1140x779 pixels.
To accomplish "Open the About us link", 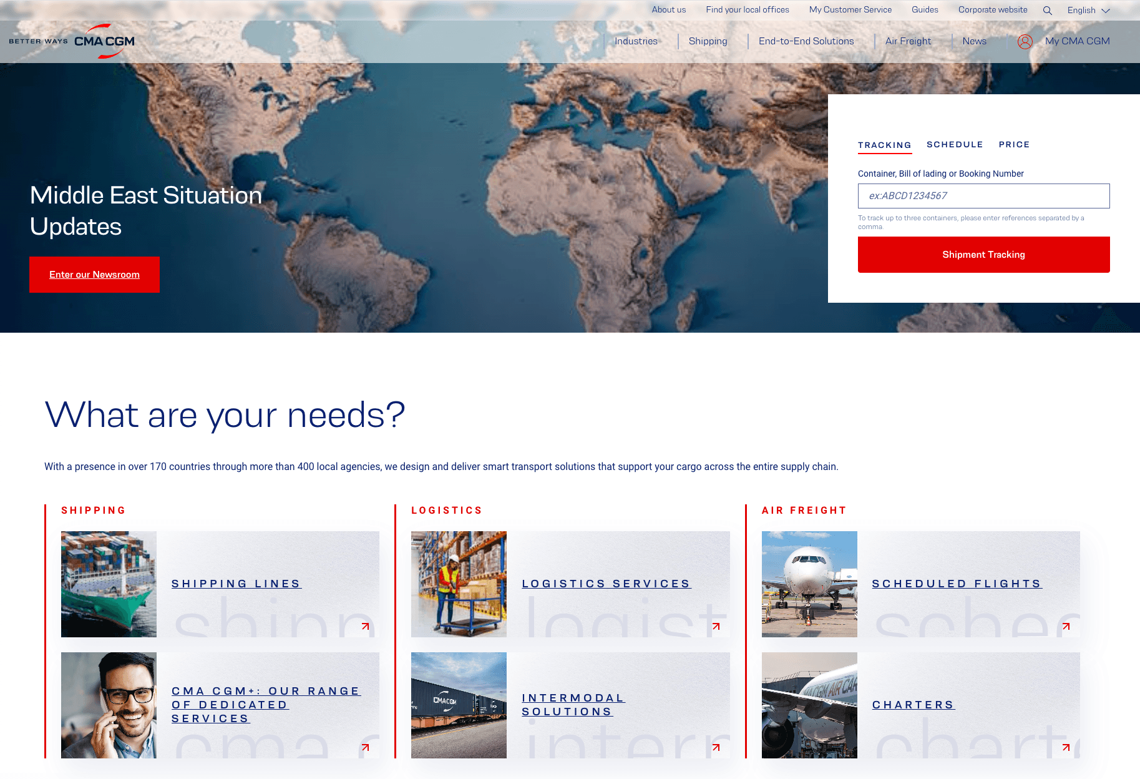I will click(x=668, y=10).
